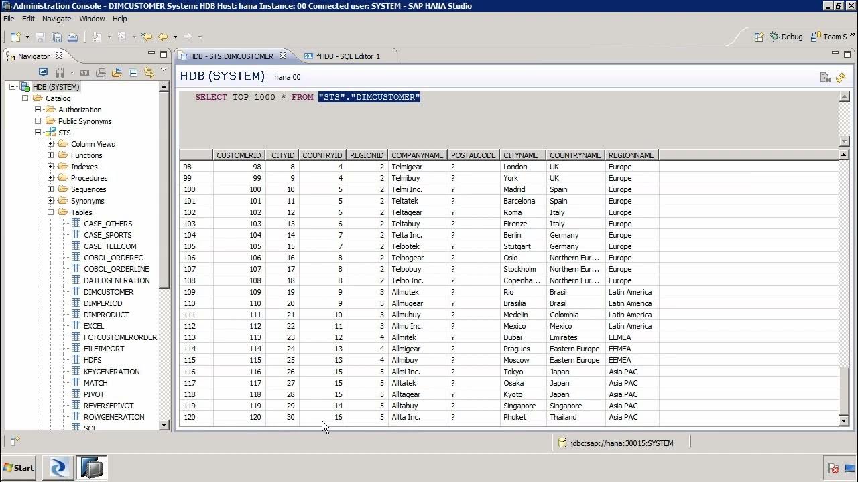Select the cell containing Stockholm

point(523,269)
